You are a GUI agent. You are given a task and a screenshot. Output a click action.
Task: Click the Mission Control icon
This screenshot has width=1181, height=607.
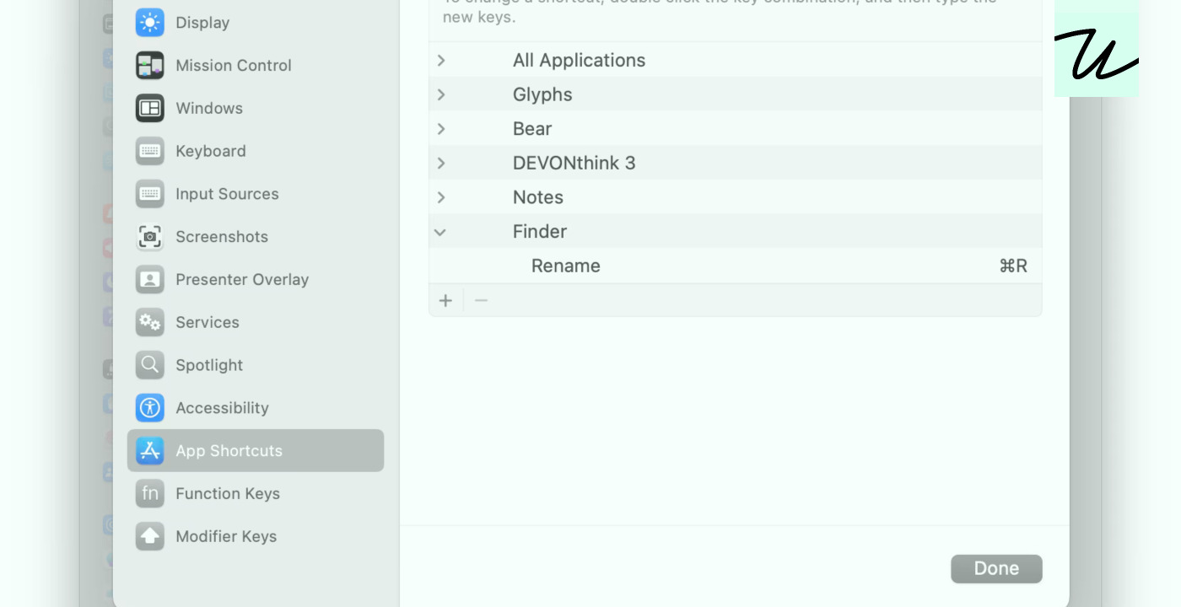click(x=150, y=66)
